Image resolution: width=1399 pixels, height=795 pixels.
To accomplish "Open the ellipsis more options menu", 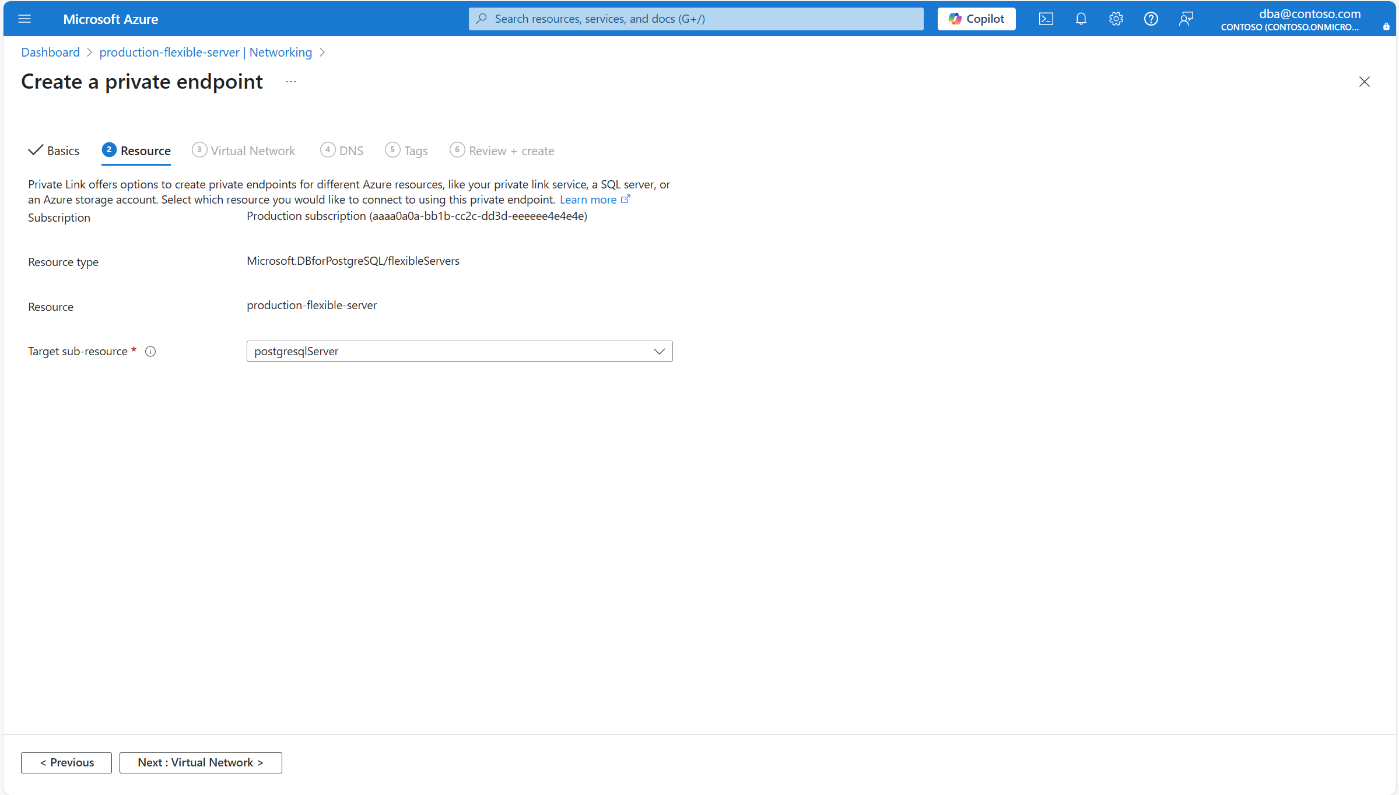I will [x=290, y=82].
